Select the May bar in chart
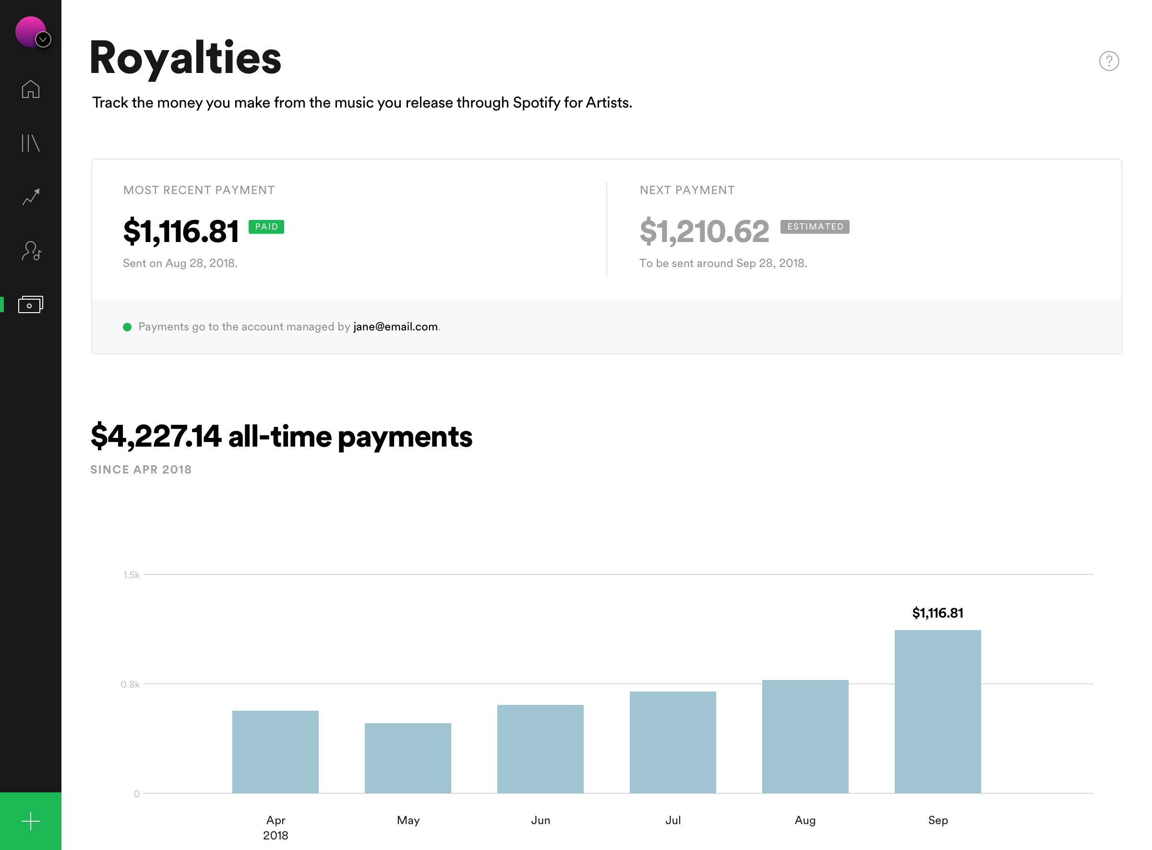Image resolution: width=1152 pixels, height=850 pixels. pyautogui.click(x=408, y=758)
